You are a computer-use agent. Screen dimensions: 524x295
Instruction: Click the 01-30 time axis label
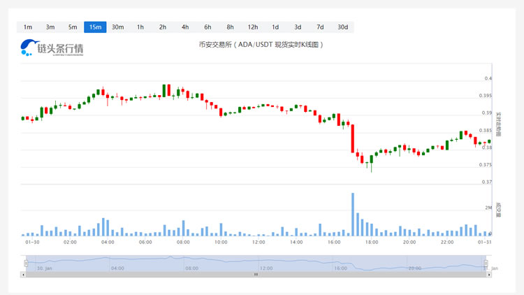pyautogui.click(x=32, y=242)
